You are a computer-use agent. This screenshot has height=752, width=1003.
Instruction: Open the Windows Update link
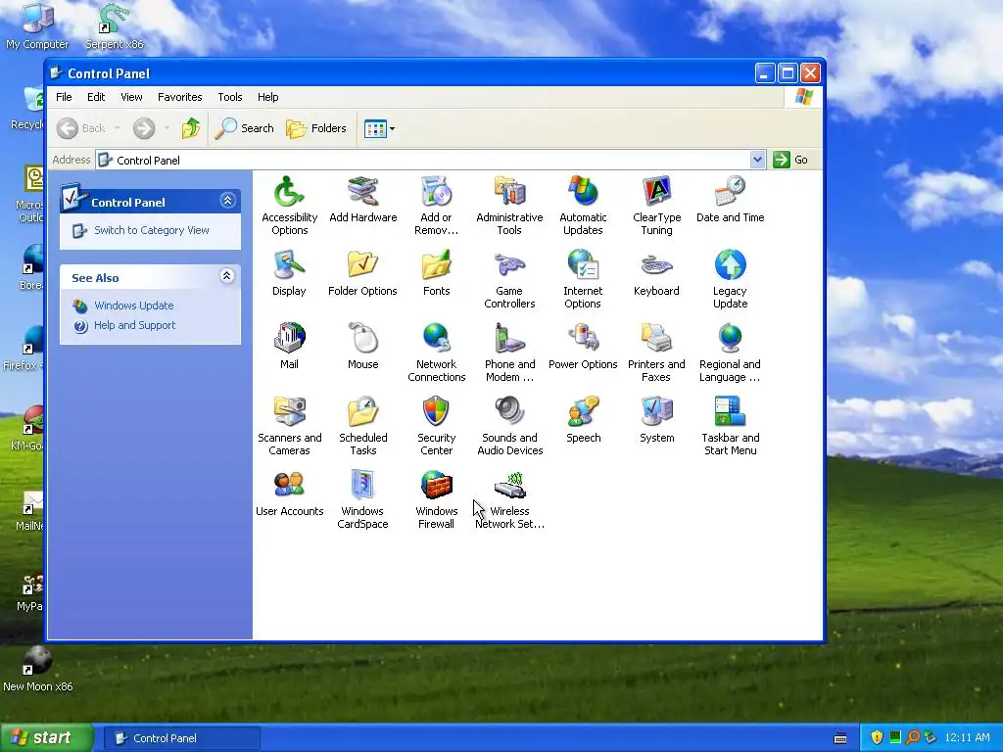[133, 305]
